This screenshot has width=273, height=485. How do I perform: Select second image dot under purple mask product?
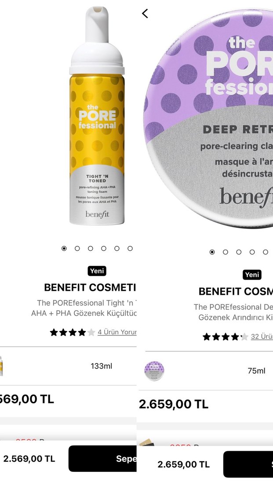(x=226, y=252)
